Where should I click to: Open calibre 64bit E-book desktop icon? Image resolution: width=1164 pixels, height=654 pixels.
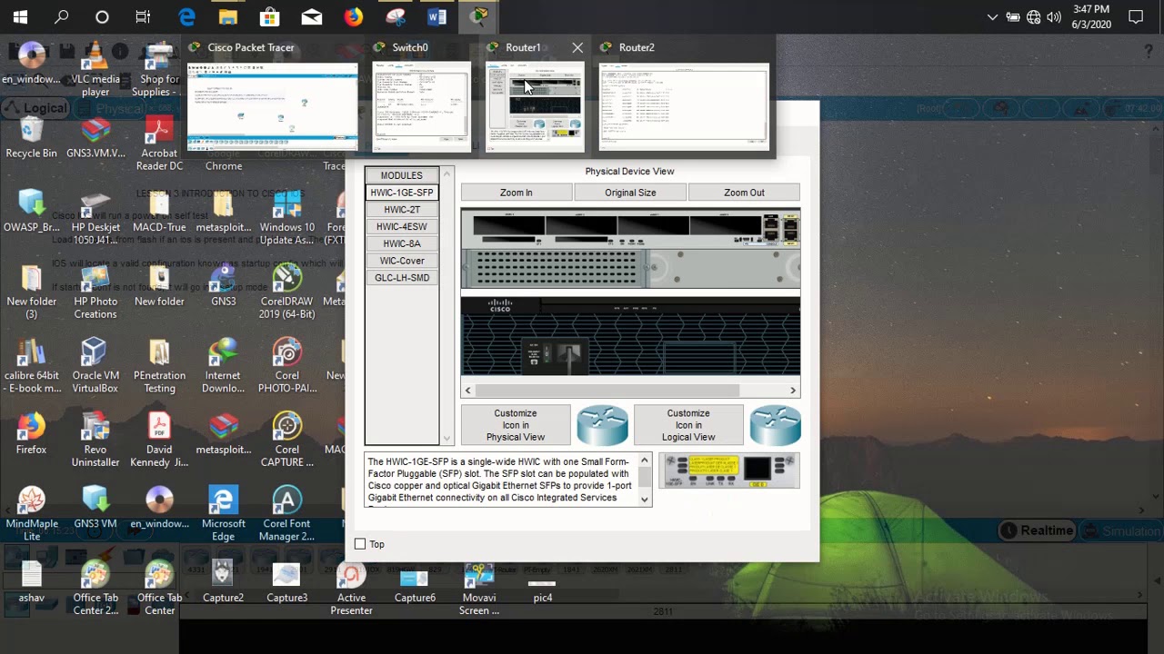(31, 367)
